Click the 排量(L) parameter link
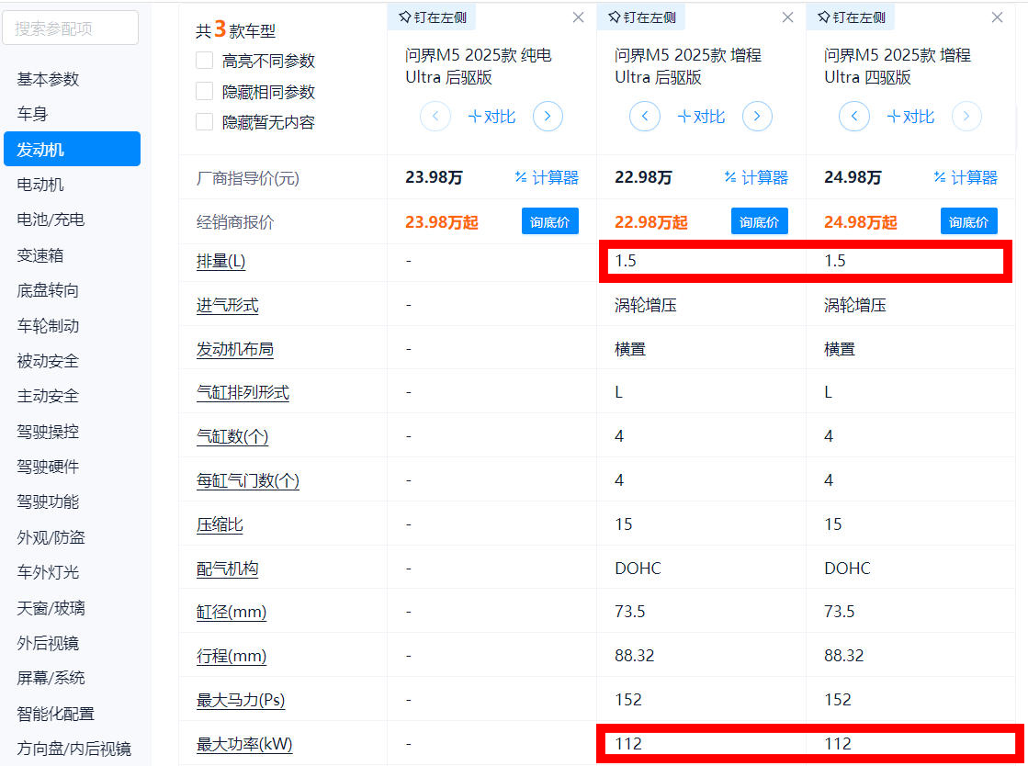 (x=220, y=262)
